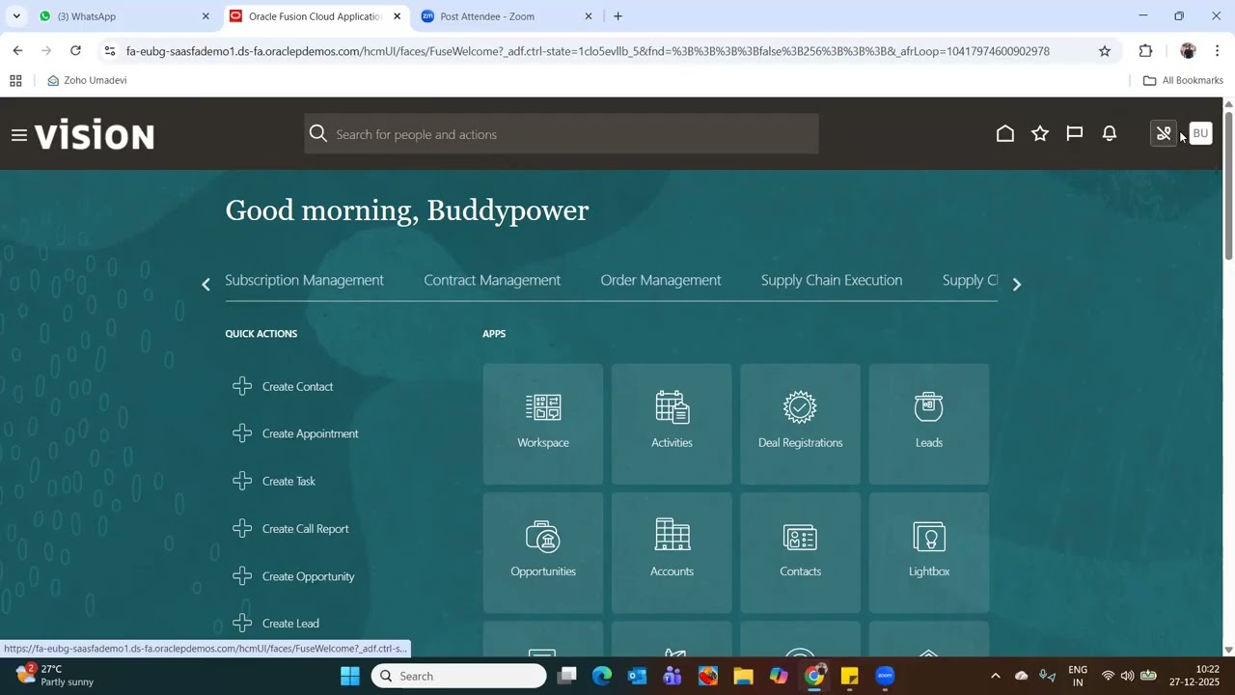This screenshot has width=1235, height=695.
Task: Open the Accounts app
Action: pos(672,553)
